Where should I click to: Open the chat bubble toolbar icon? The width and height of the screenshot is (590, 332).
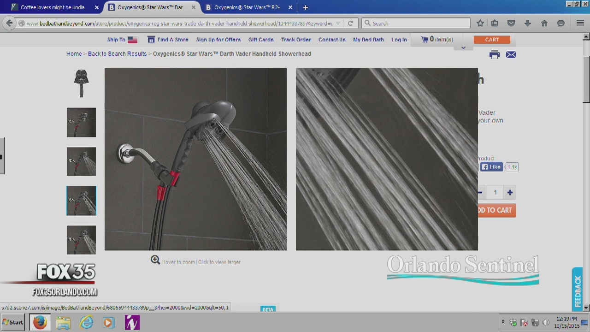[561, 23]
